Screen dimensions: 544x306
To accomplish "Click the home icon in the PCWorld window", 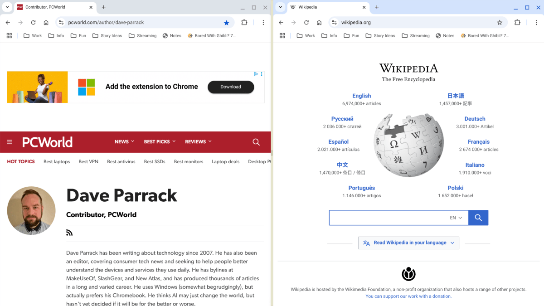I will (45, 22).
